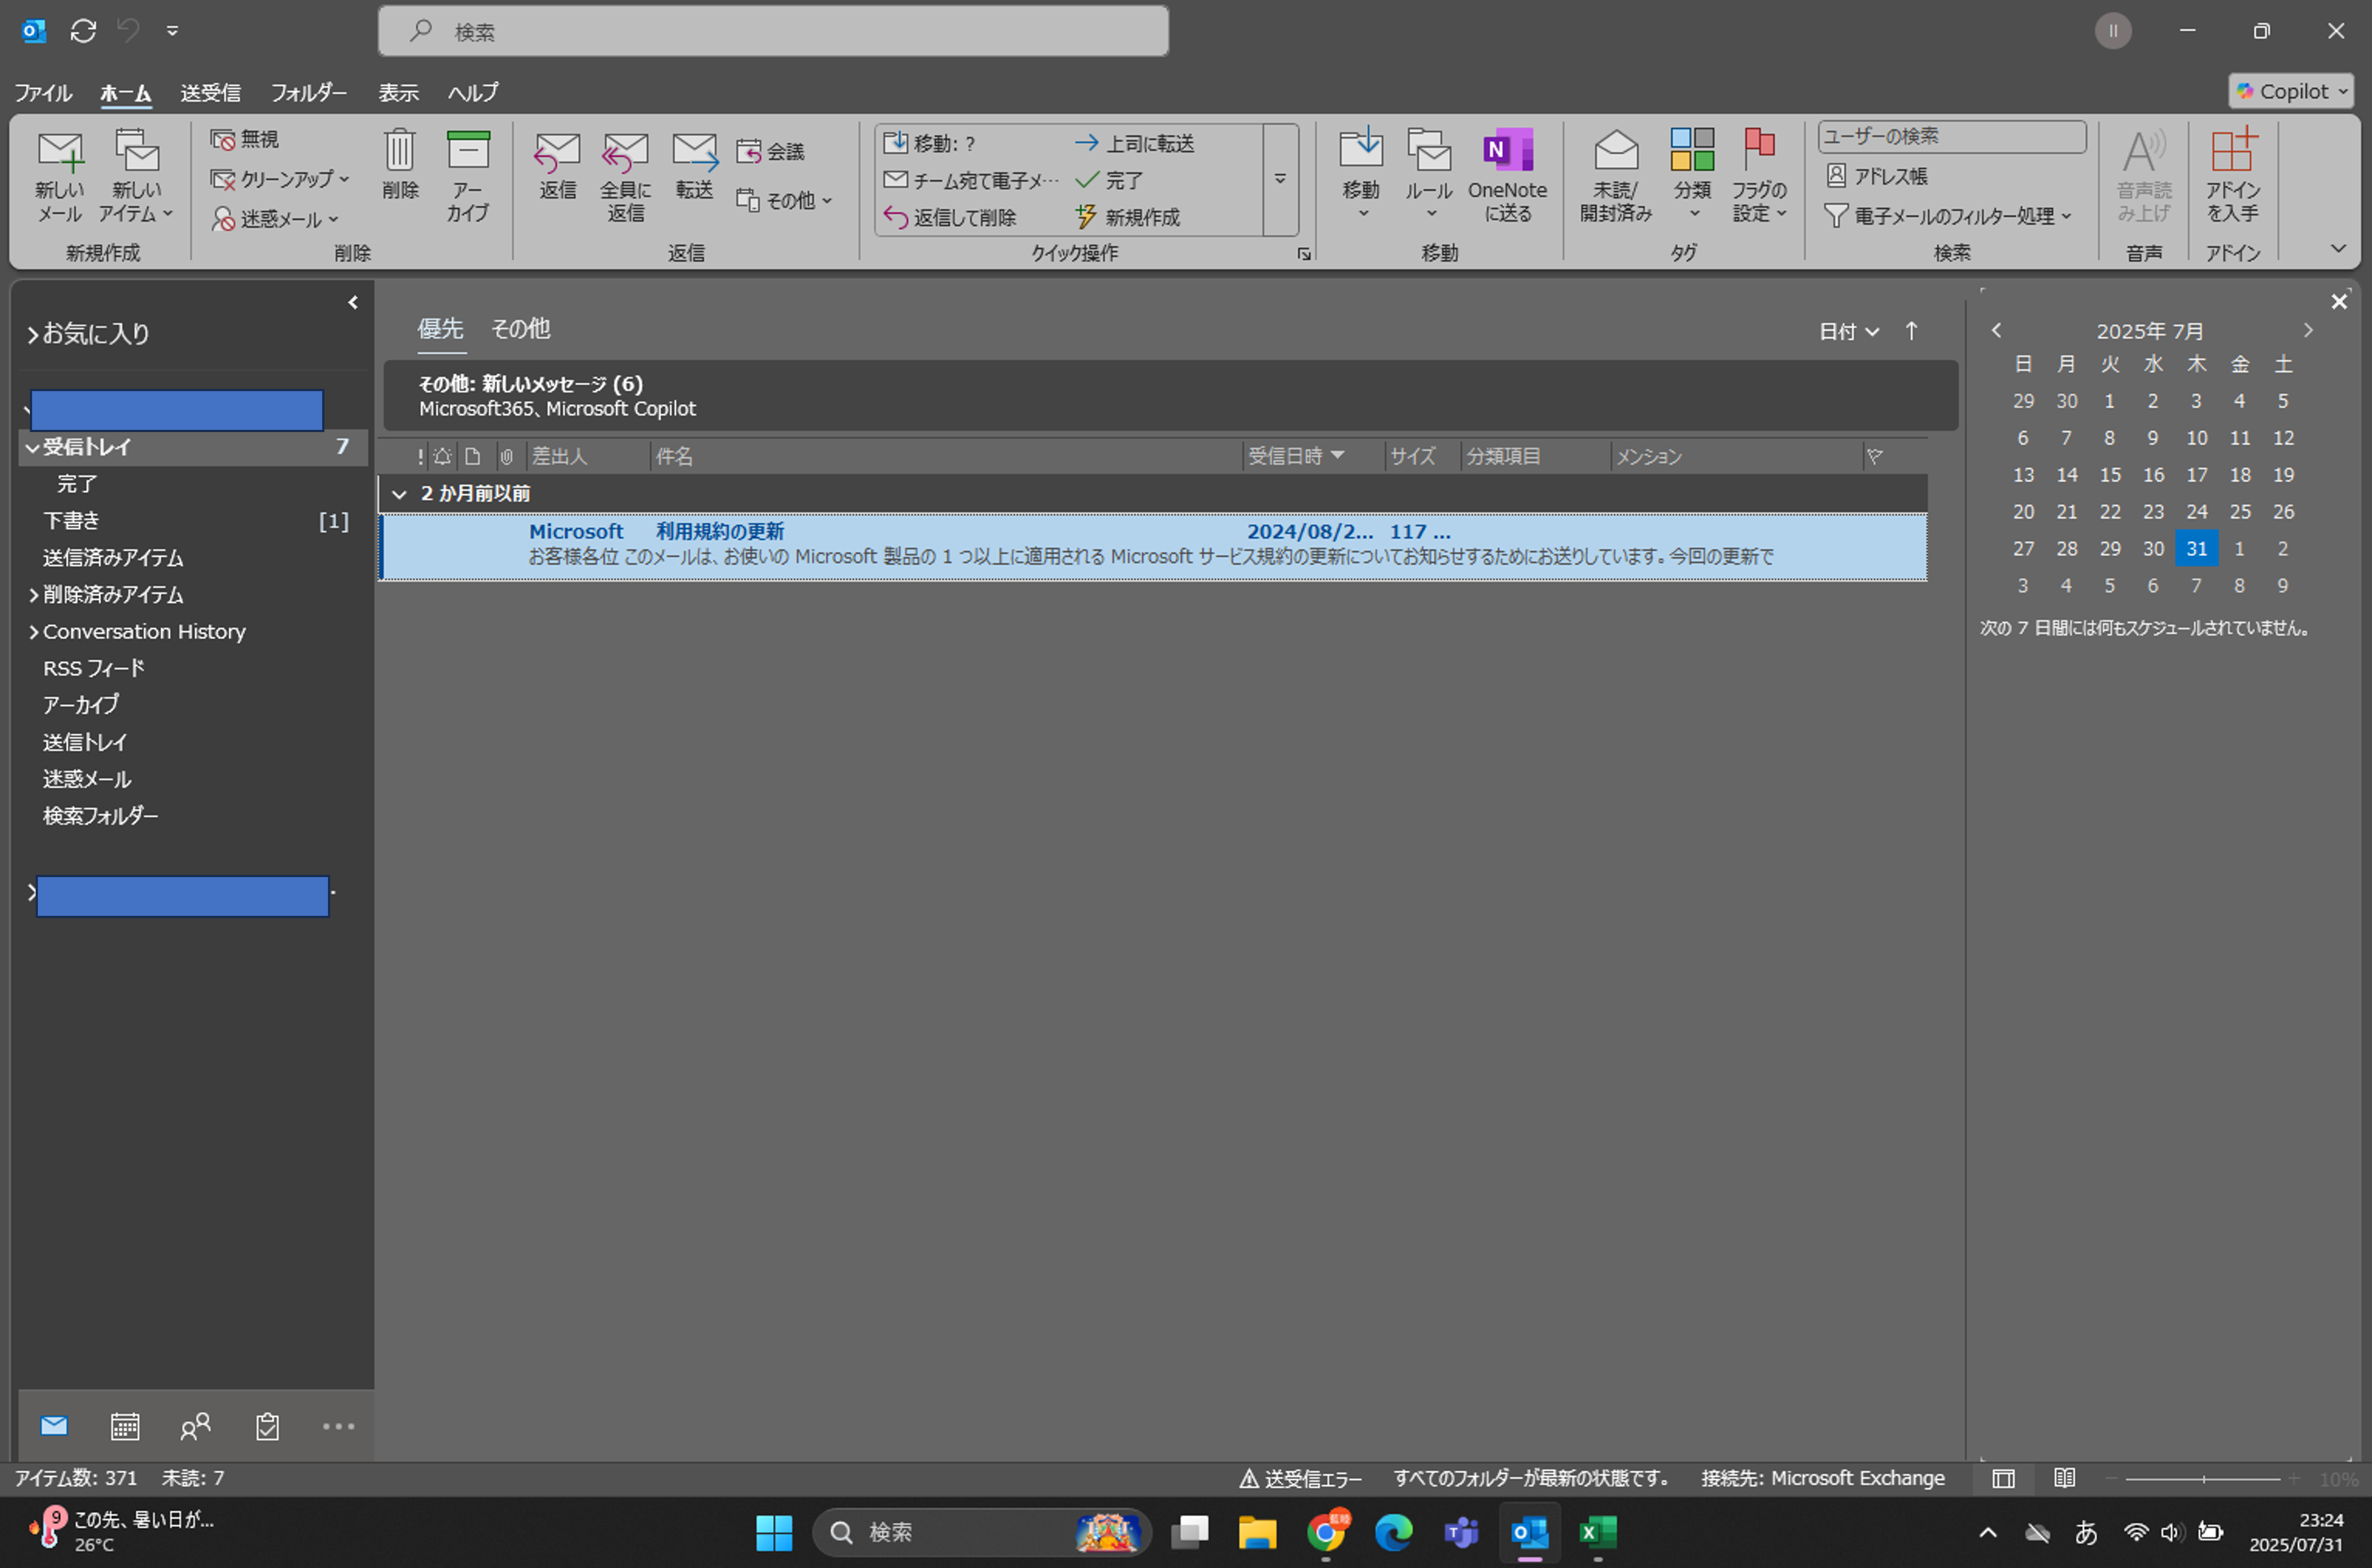The image size is (2372, 1568).
Task: Delete the message with 削除 trash icon
Action: (399, 165)
